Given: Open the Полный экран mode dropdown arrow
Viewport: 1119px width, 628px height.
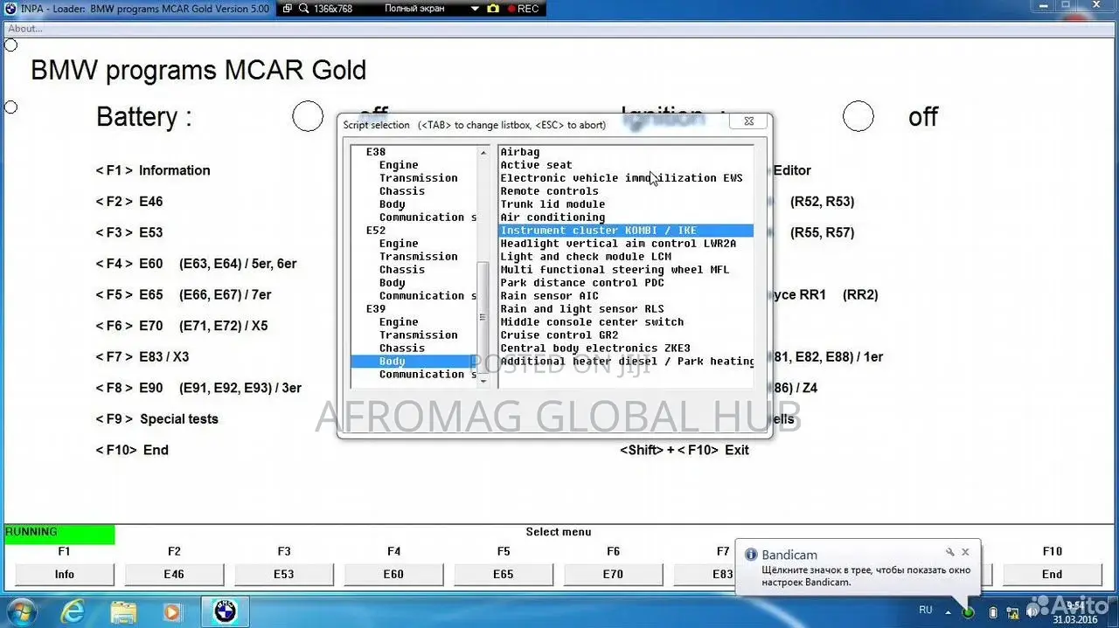Looking at the screenshot, I should click(x=475, y=9).
